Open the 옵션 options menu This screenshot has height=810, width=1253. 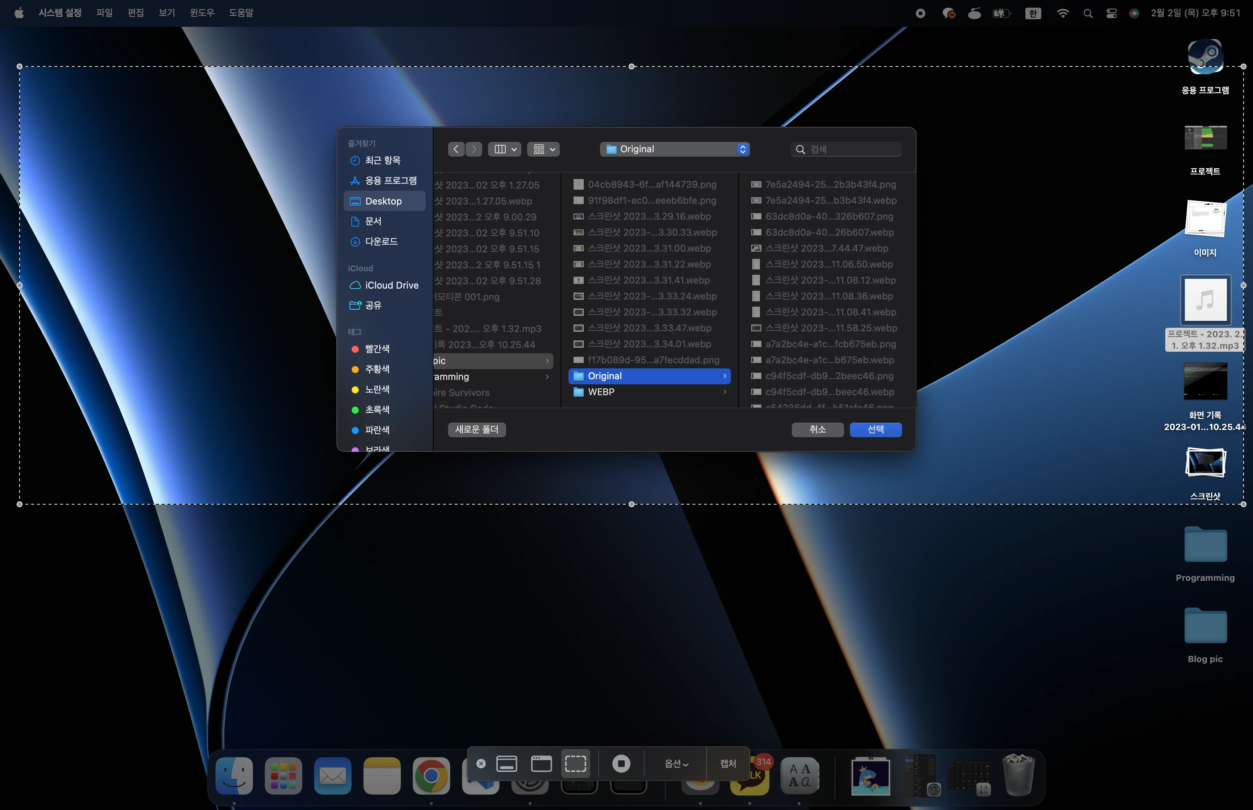click(x=676, y=764)
